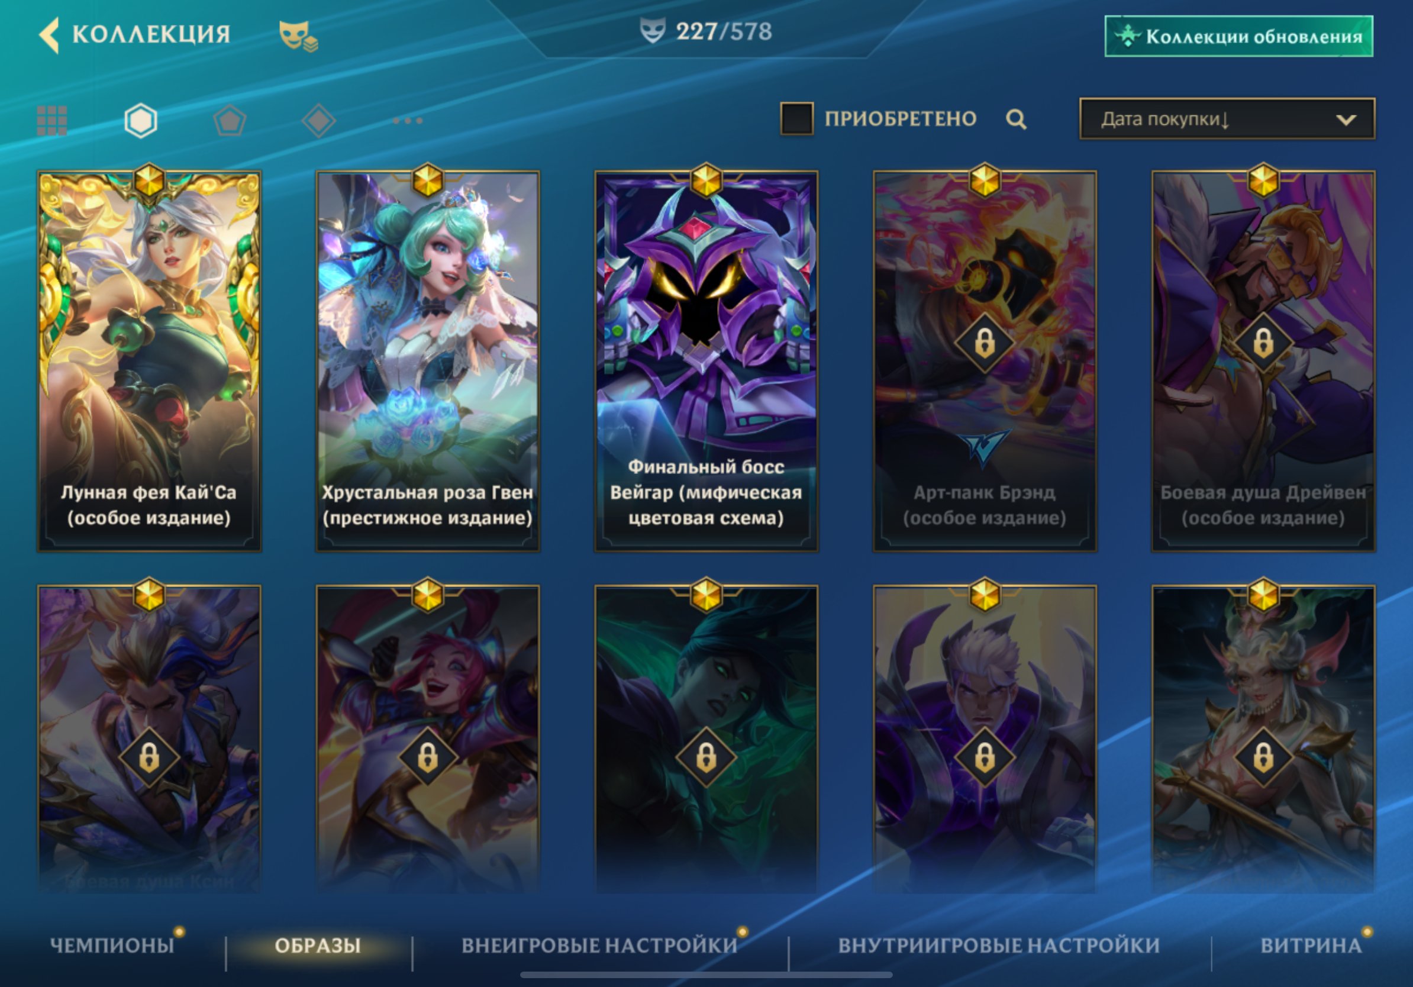Select the hexagon rarity filter icon
Screen dimensions: 1413x987
pos(141,120)
